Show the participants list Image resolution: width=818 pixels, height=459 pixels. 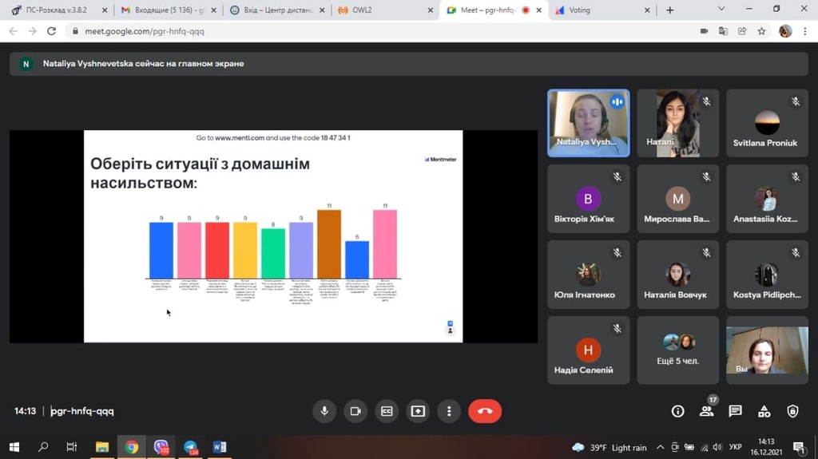[x=706, y=411]
